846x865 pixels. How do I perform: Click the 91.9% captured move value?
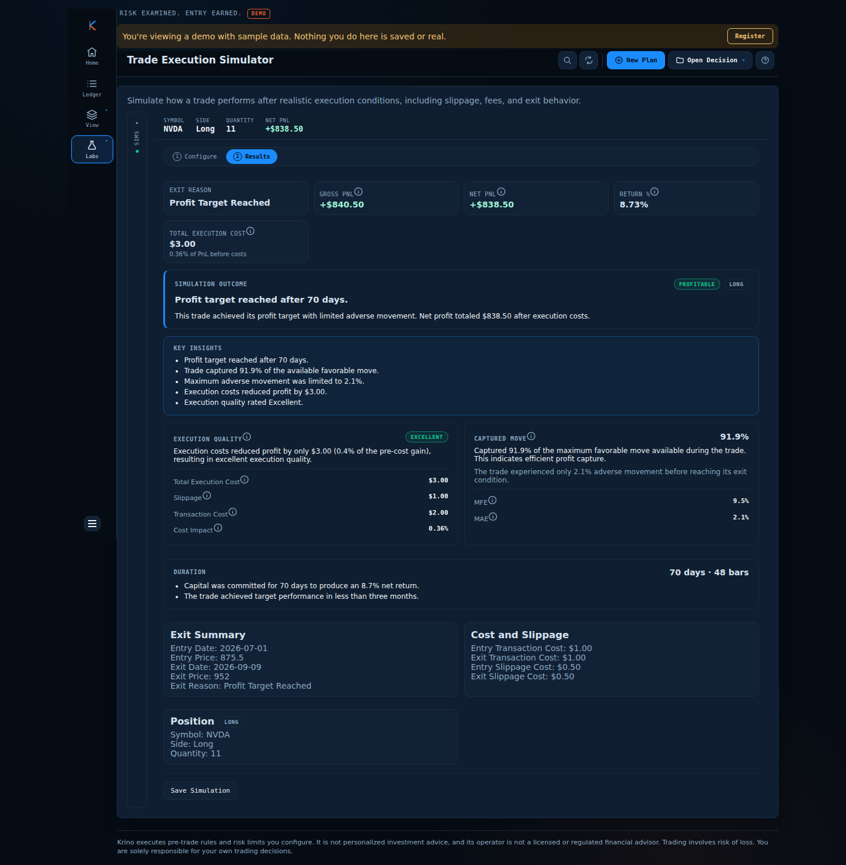734,437
